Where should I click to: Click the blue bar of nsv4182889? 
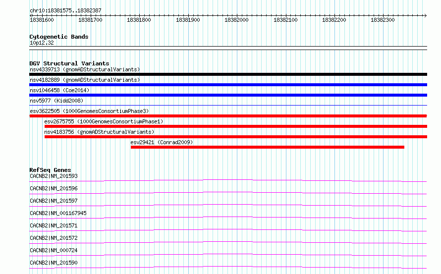228,85
